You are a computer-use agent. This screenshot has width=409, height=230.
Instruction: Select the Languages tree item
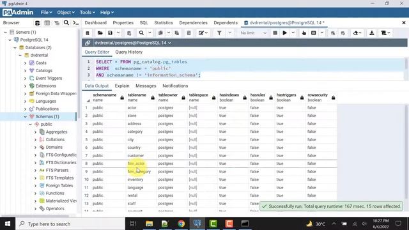tap(45, 101)
